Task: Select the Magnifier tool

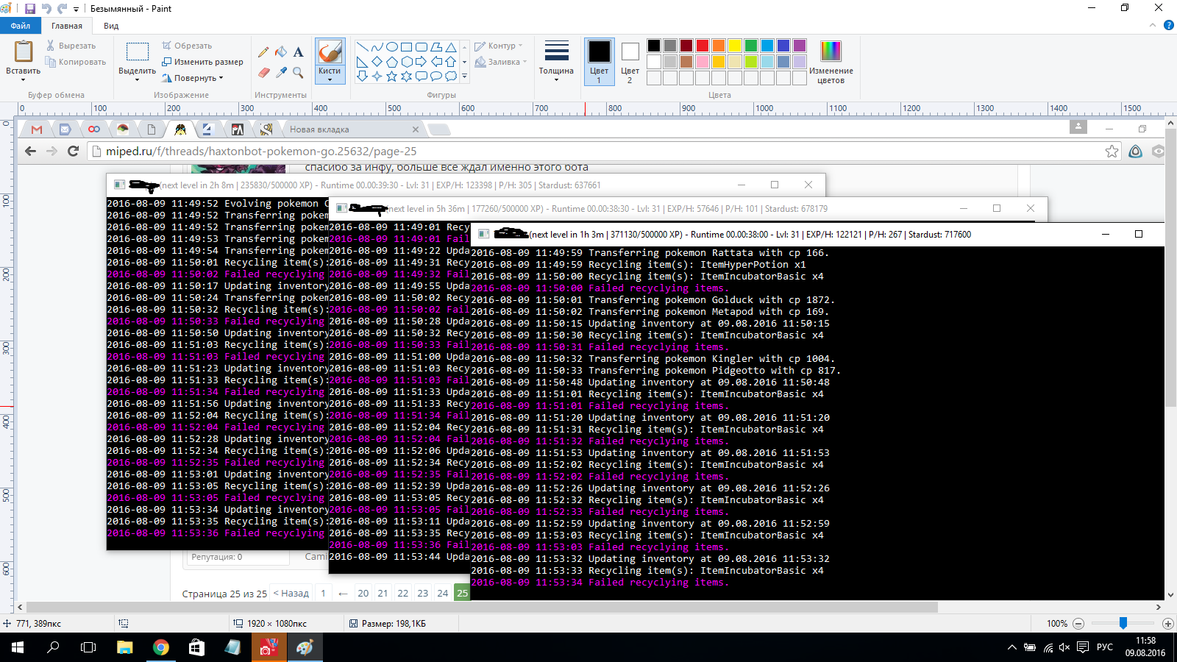Action: (298, 72)
